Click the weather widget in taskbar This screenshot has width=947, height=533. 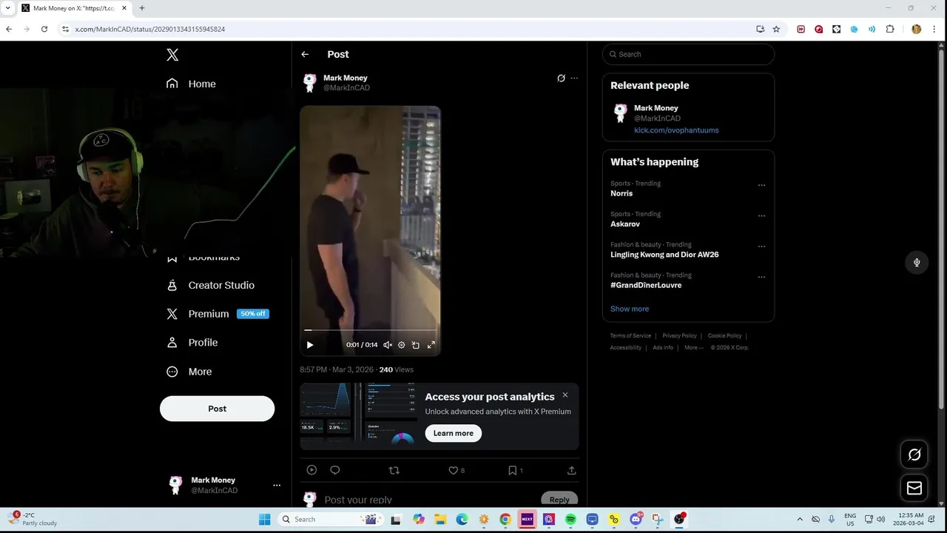pos(33,519)
